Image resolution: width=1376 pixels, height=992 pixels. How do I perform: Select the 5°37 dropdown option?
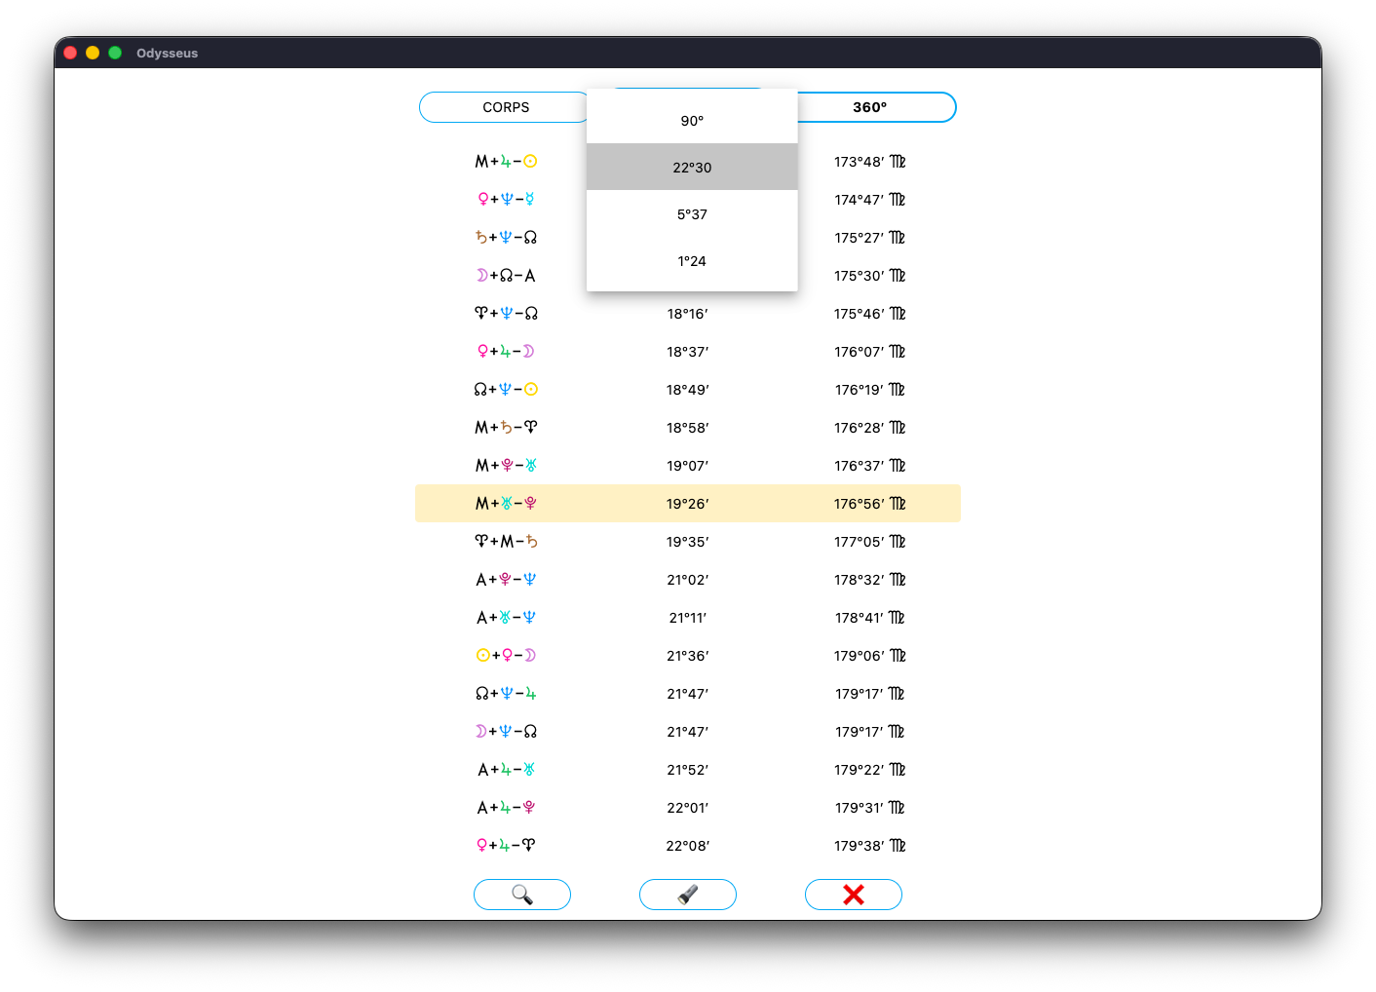point(692,214)
